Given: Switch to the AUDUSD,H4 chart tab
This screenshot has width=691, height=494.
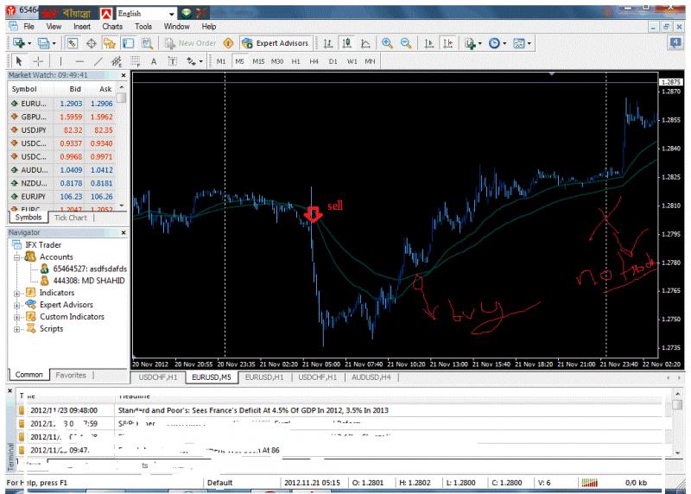Looking at the screenshot, I should pyautogui.click(x=371, y=377).
